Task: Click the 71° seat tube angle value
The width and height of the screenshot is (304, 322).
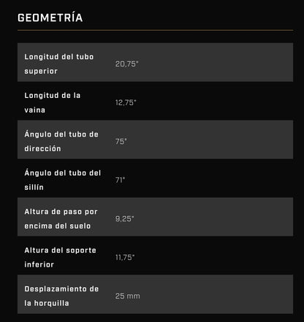Action: pyautogui.click(x=120, y=180)
